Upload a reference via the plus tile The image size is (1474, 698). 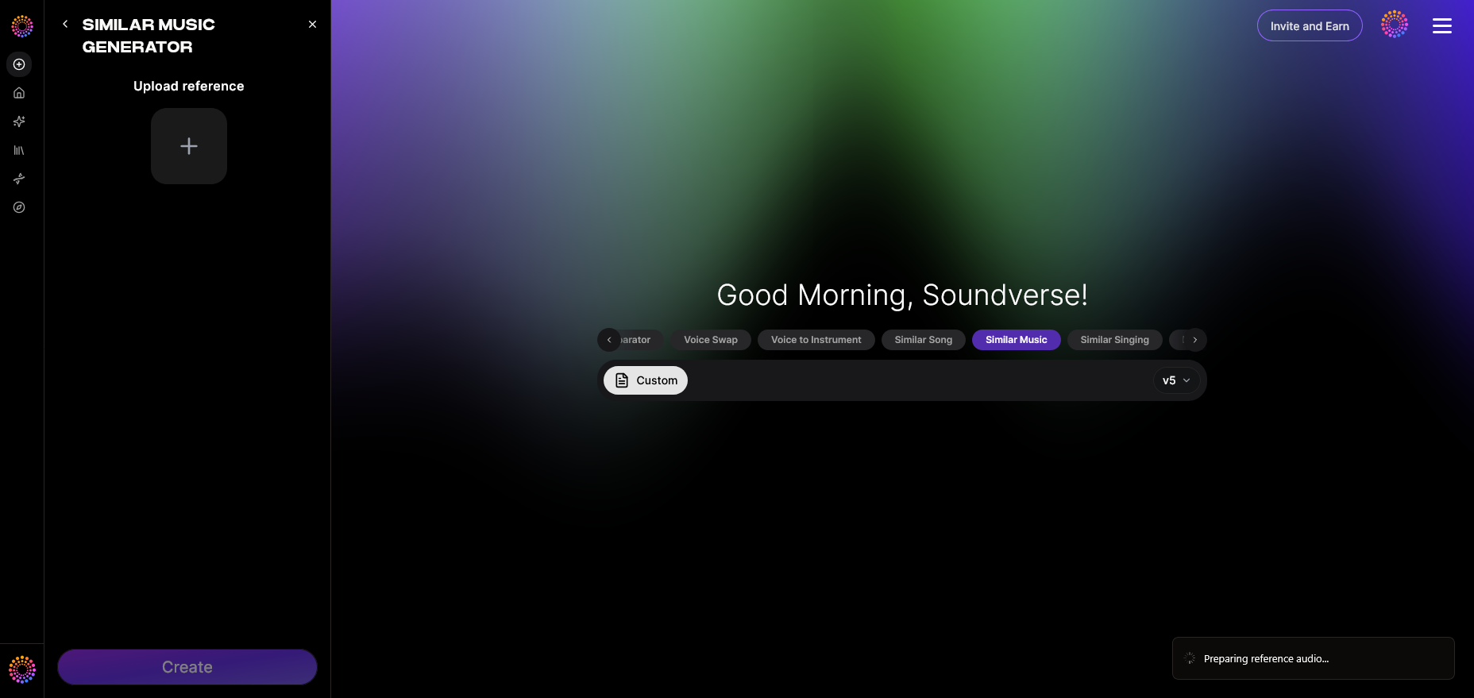189,146
